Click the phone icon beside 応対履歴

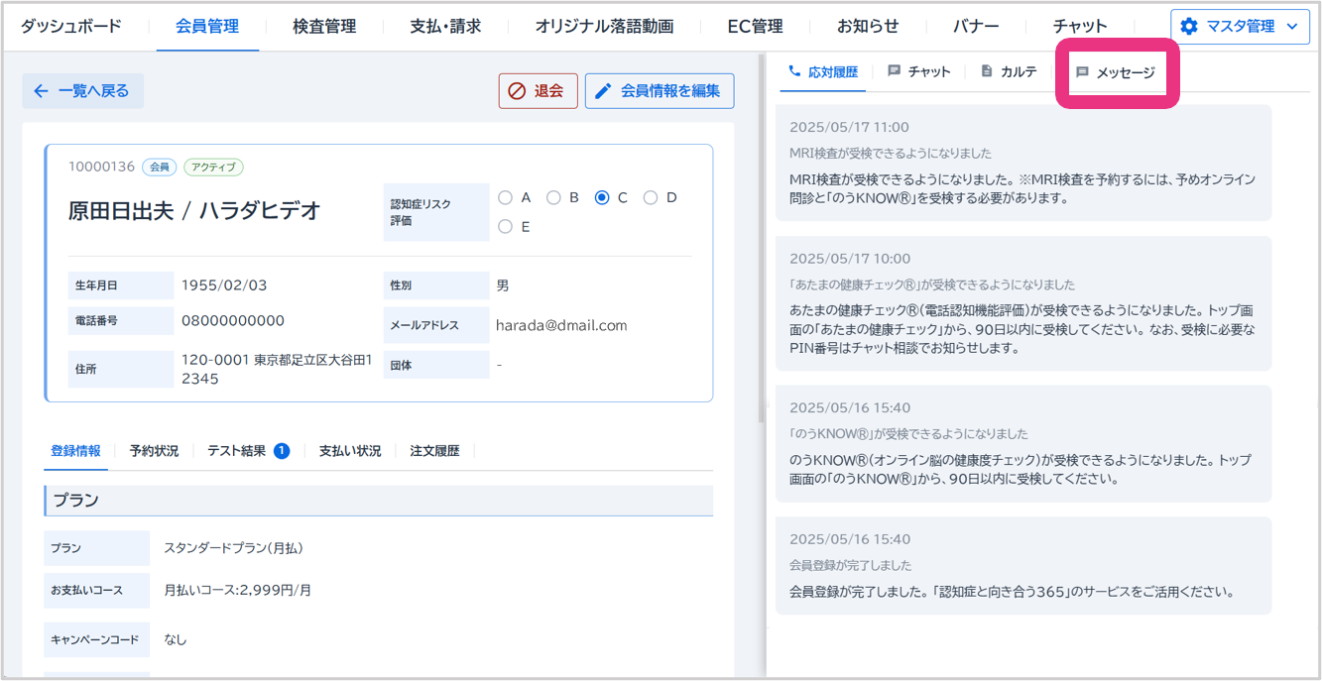tap(793, 71)
